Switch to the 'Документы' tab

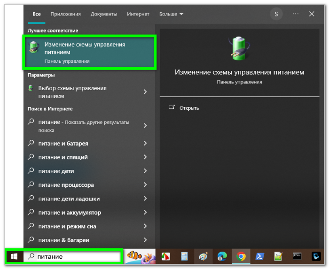(103, 14)
